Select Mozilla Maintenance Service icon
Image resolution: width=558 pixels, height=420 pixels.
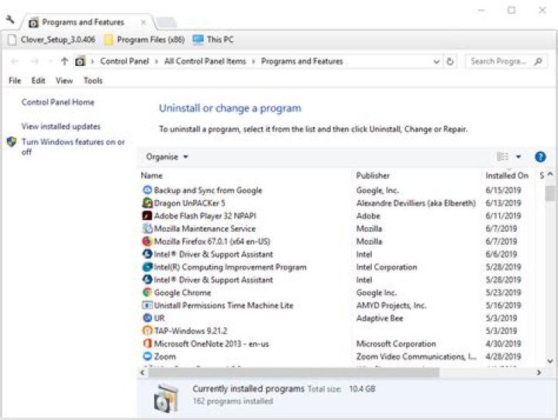(147, 229)
